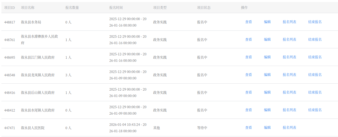Select the 叙永县龙凤镇人民政府 project name cell
Screen dimensions: 338x137
(38, 75)
